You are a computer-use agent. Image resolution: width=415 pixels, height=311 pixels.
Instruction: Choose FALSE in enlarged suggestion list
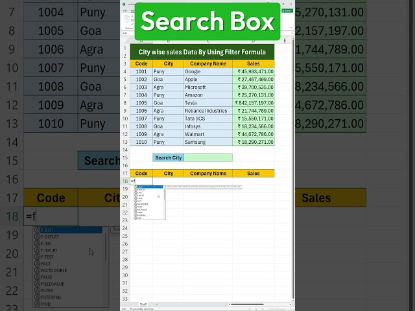[47, 277]
